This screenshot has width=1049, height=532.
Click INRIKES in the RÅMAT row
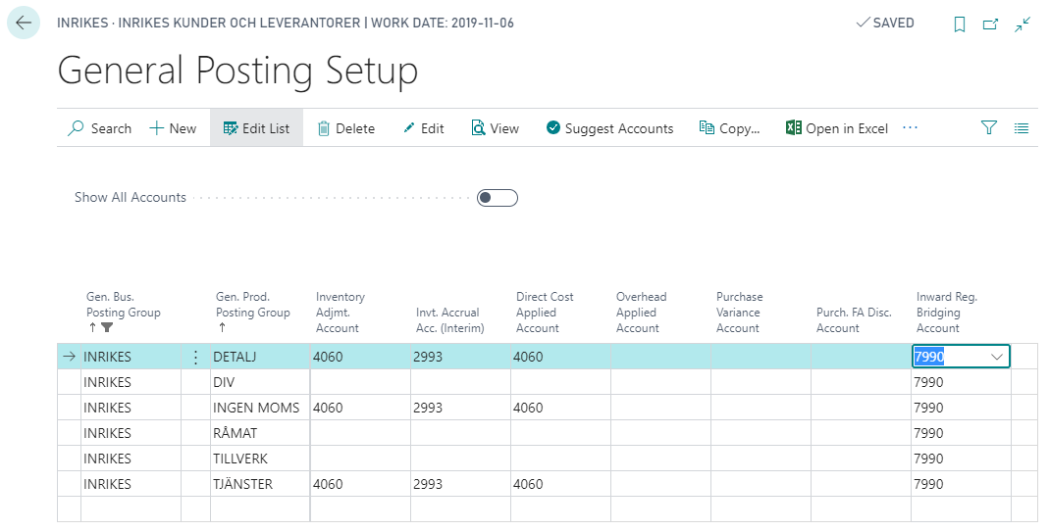(x=131, y=433)
